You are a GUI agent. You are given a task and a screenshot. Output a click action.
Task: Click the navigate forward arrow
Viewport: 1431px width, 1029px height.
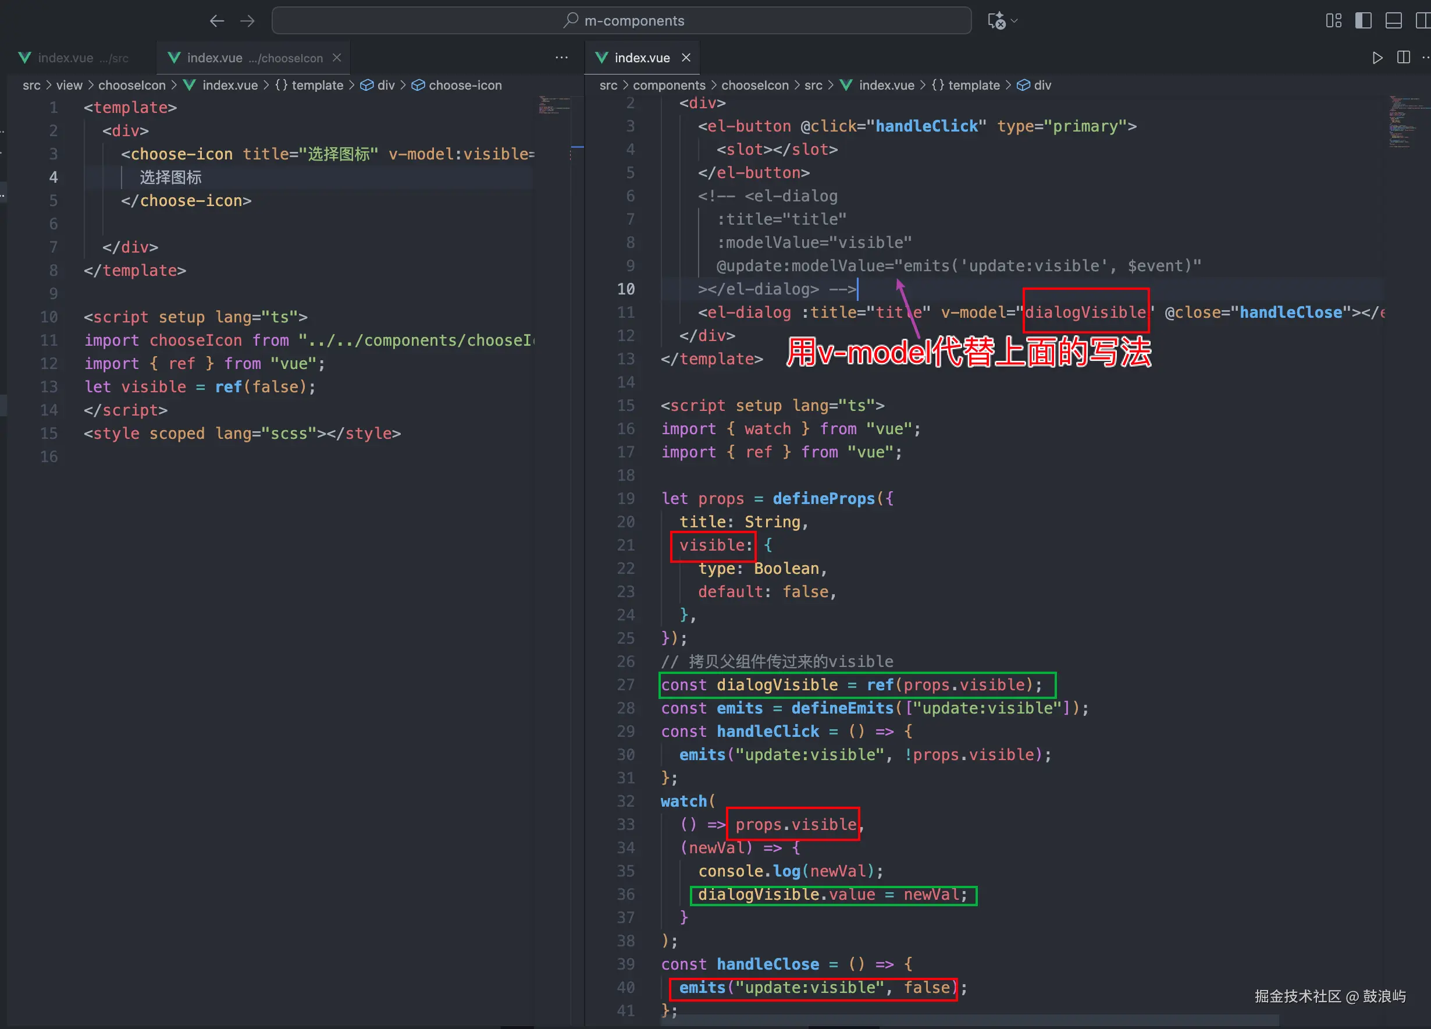point(247,21)
